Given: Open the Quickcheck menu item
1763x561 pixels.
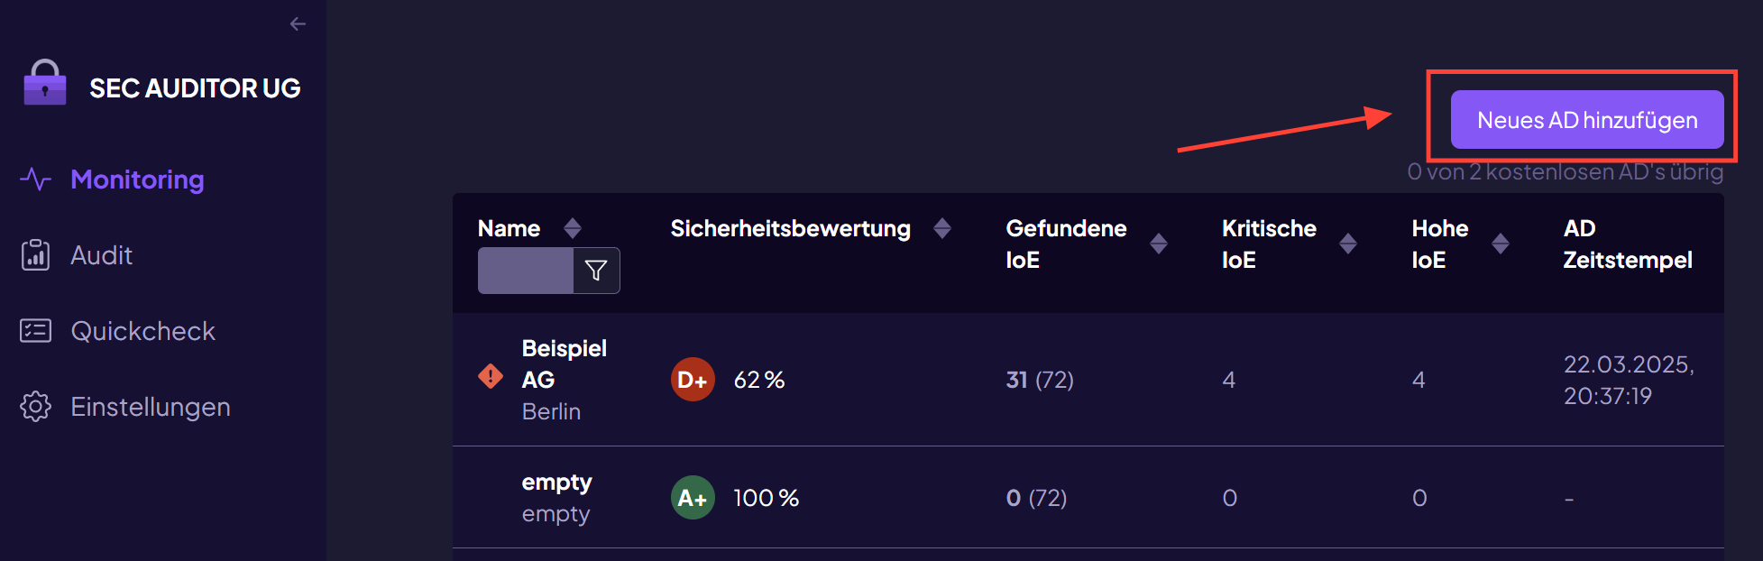Looking at the screenshot, I should click(x=142, y=331).
